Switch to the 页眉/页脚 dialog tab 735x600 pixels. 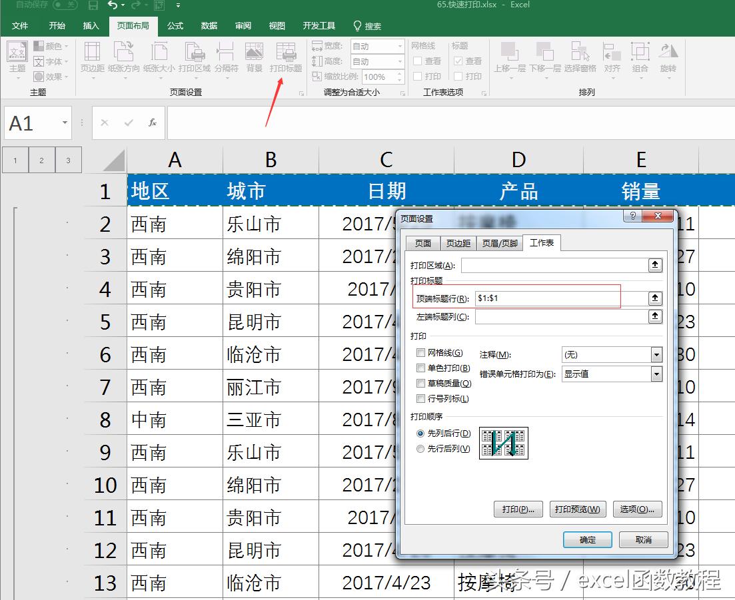click(x=499, y=242)
